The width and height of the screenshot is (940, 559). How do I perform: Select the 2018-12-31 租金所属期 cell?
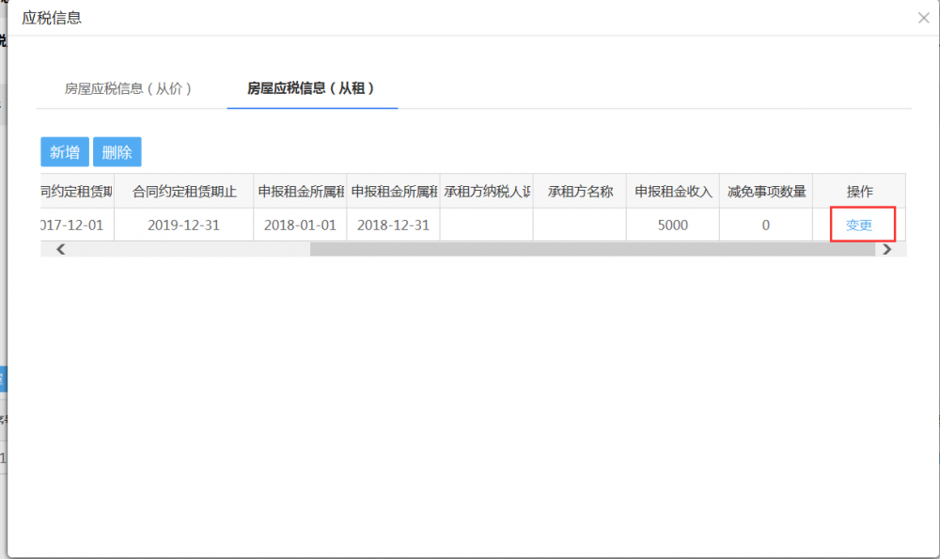pyautogui.click(x=392, y=225)
